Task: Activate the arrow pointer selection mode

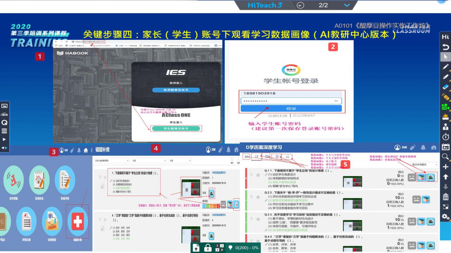Action: coord(445,57)
